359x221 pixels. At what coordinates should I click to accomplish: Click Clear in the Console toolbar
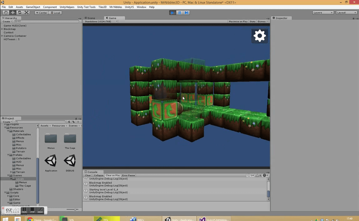click(x=88, y=175)
